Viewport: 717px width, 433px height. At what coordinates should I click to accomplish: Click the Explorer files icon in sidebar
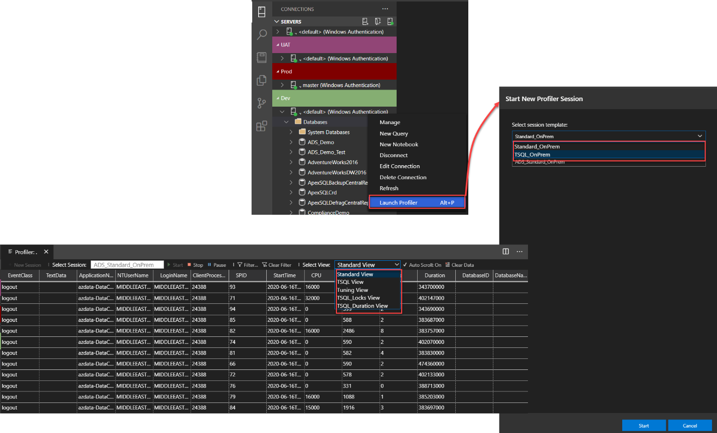pos(262,81)
